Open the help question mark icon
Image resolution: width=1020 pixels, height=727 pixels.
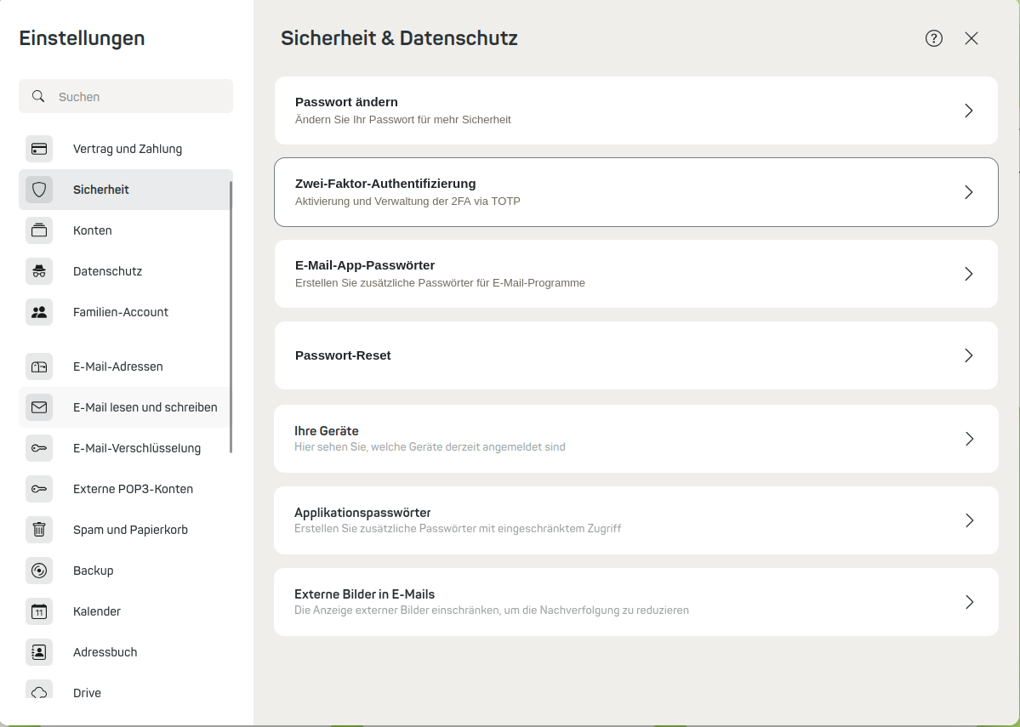(x=933, y=38)
